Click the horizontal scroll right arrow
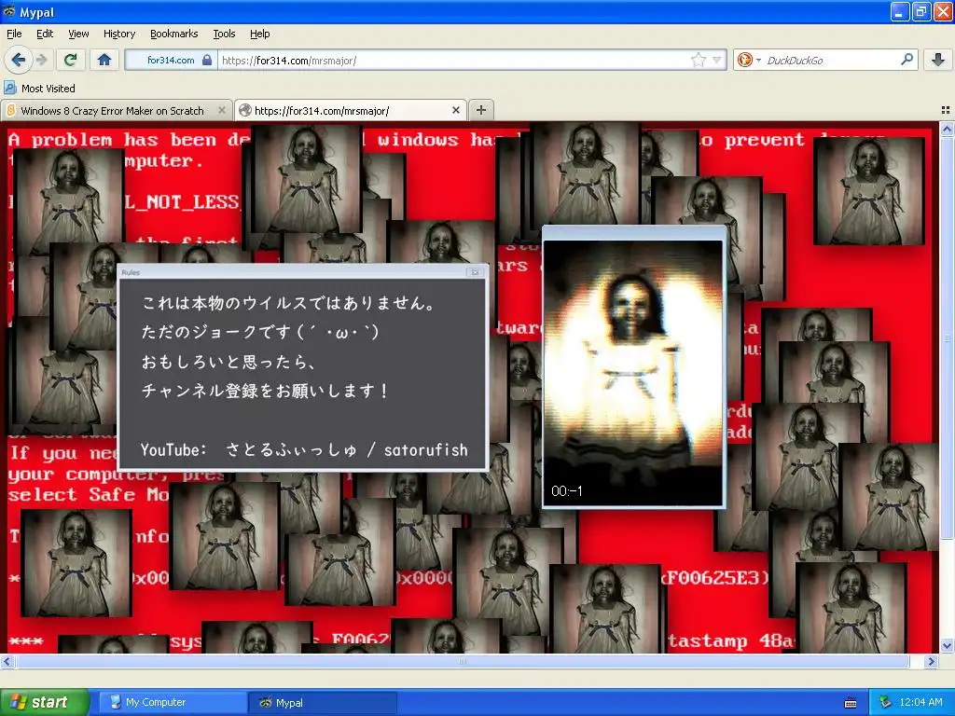955x716 pixels. [932, 661]
